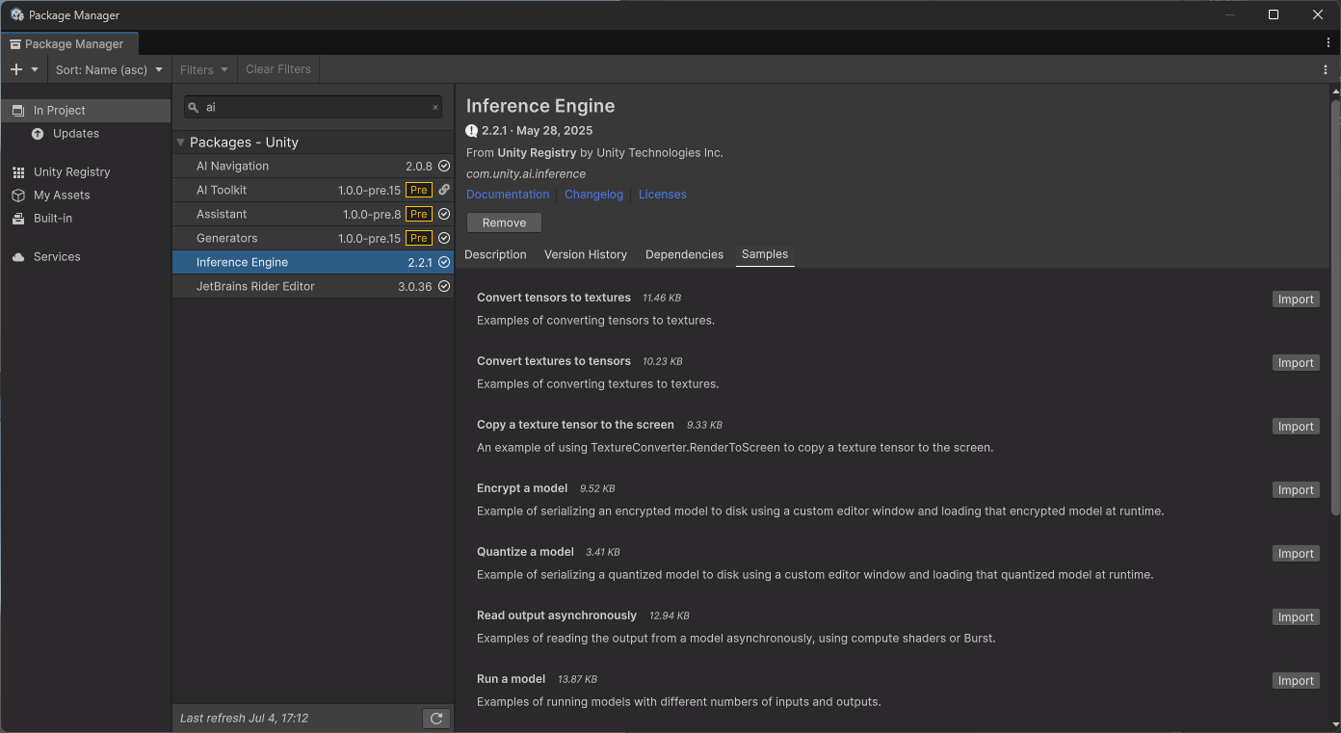Open the toolbar three-dot options menu
The width and height of the screenshot is (1341, 733).
[x=1326, y=69]
